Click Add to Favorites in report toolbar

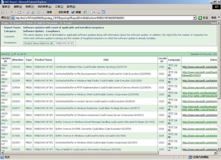click(x=48, y=23)
